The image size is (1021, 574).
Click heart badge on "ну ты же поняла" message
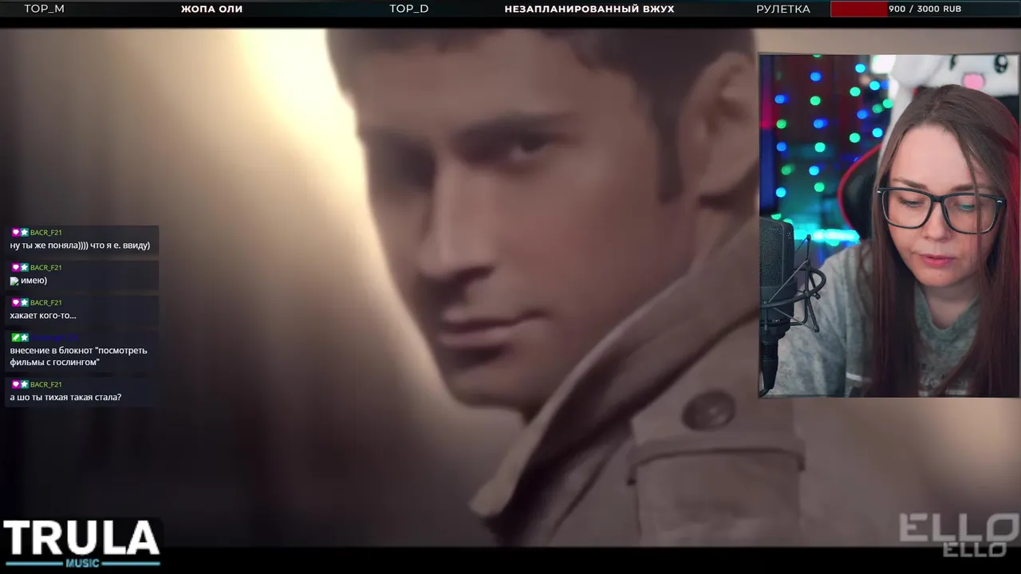point(15,232)
